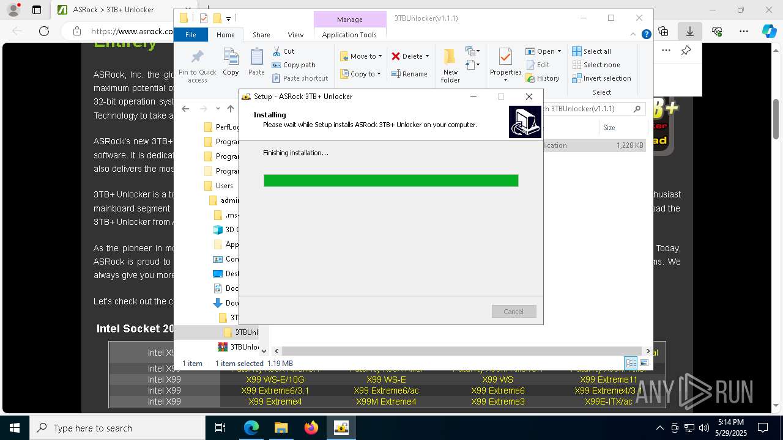
Task: Click the volume tray icon
Action: pyautogui.click(x=704, y=428)
